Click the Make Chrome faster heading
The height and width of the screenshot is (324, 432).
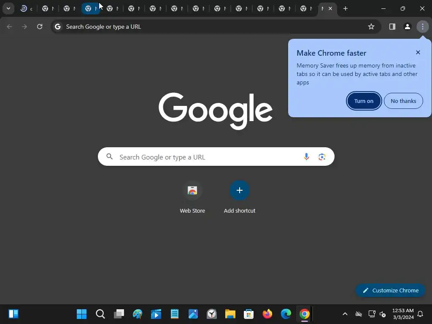(x=331, y=53)
